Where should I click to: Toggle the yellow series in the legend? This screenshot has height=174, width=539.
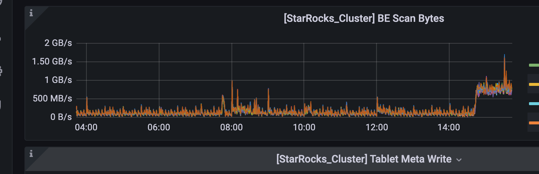534,84
